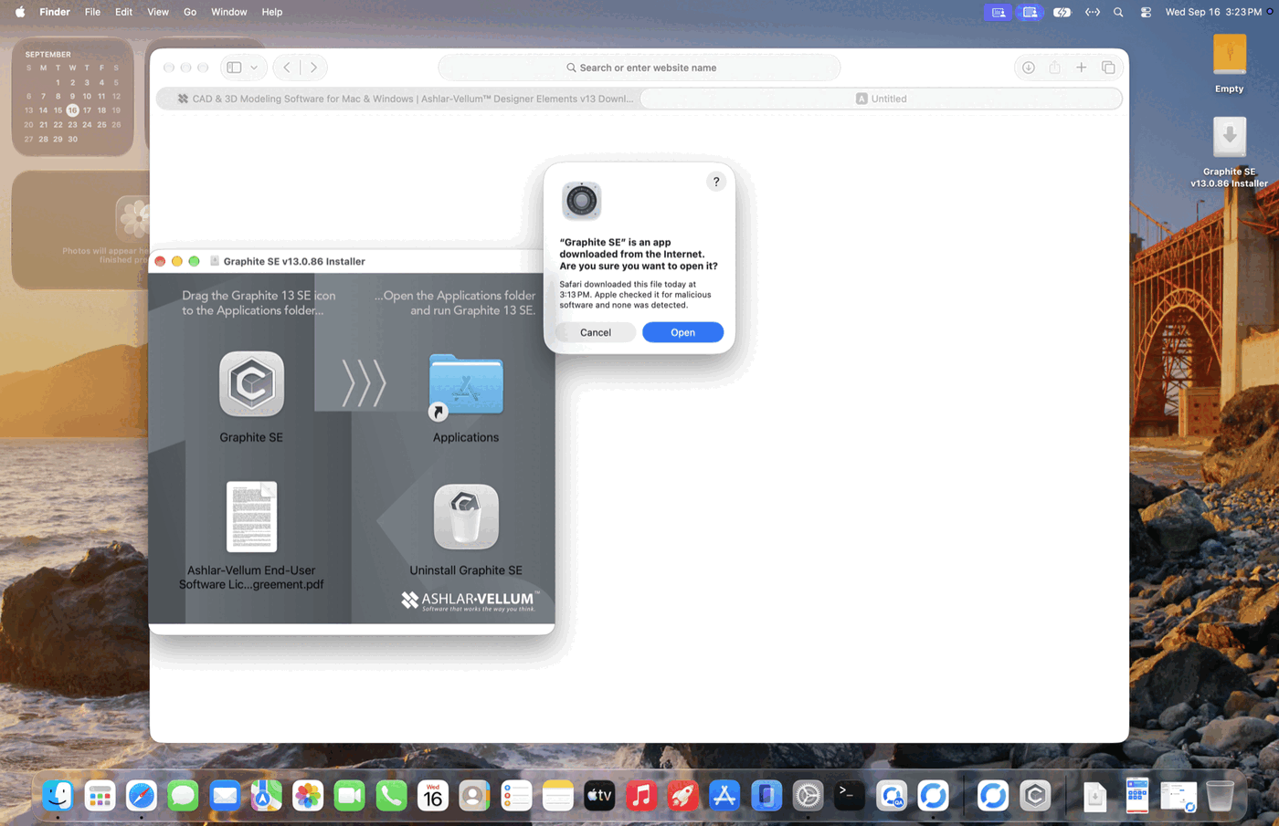Screen dimensions: 1279x826
Task: Open the View menu
Action: pyautogui.click(x=158, y=12)
